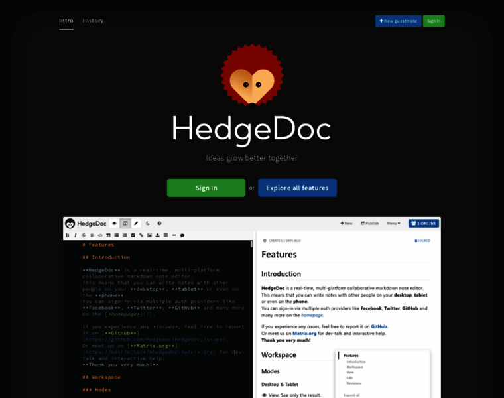
Task: Click Expand all in table of contents
Action: 351,395
